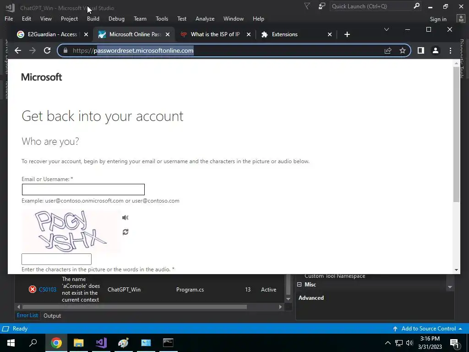Screen dimensions: 469x352
Task: Switch to Visual Studio in taskbar
Action: pos(101,343)
